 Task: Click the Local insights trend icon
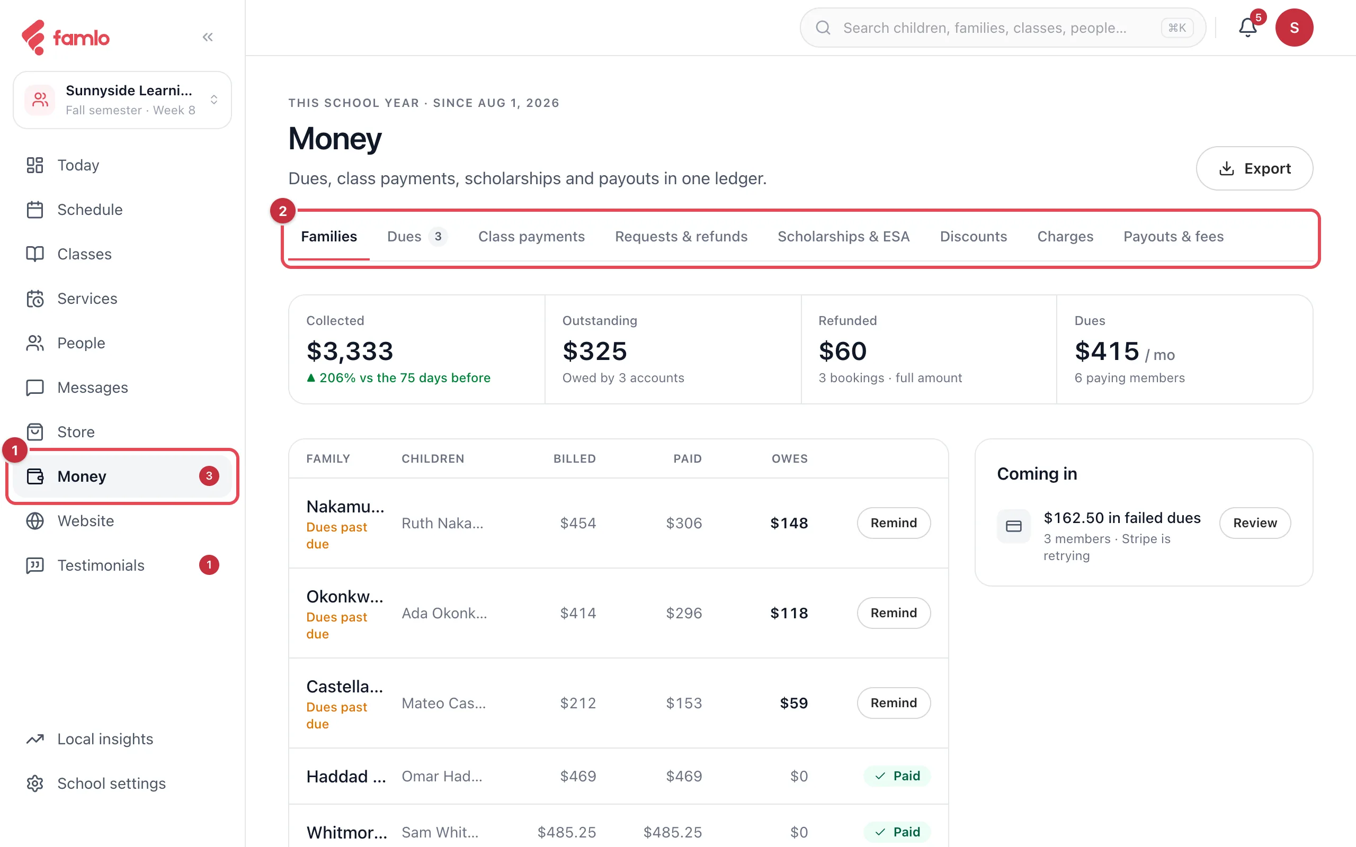click(x=35, y=739)
